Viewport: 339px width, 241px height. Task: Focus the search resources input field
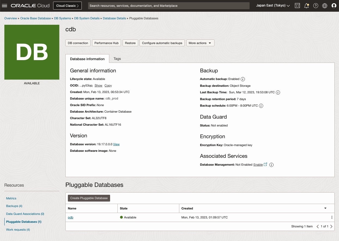coord(169,6)
